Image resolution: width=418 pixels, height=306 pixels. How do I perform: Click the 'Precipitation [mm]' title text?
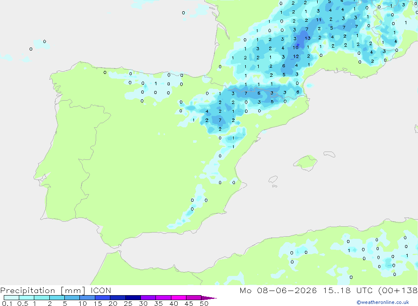point(43,291)
